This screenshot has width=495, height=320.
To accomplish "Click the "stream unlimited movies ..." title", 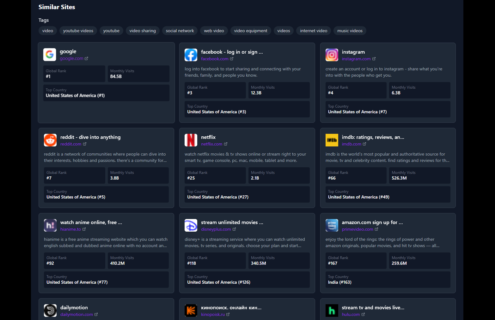I will (x=232, y=222).
